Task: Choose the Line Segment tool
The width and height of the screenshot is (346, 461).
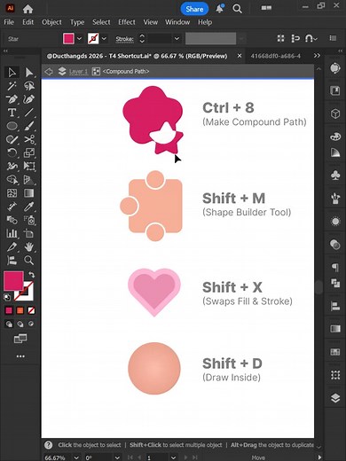Action: pos(29,113)
